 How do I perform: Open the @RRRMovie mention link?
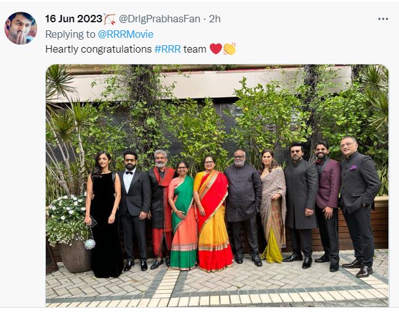pyautogui.click(x=126, y=34)
